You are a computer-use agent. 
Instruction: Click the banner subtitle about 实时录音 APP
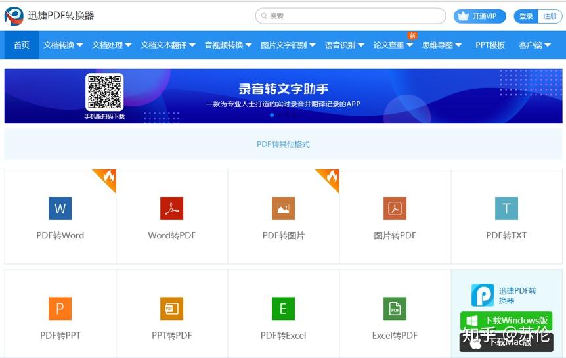[284, 104]
